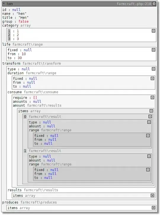Collapse result item 0 outer box
The height and width of the screenshot is (215, 160).
[x=150, y=116]
